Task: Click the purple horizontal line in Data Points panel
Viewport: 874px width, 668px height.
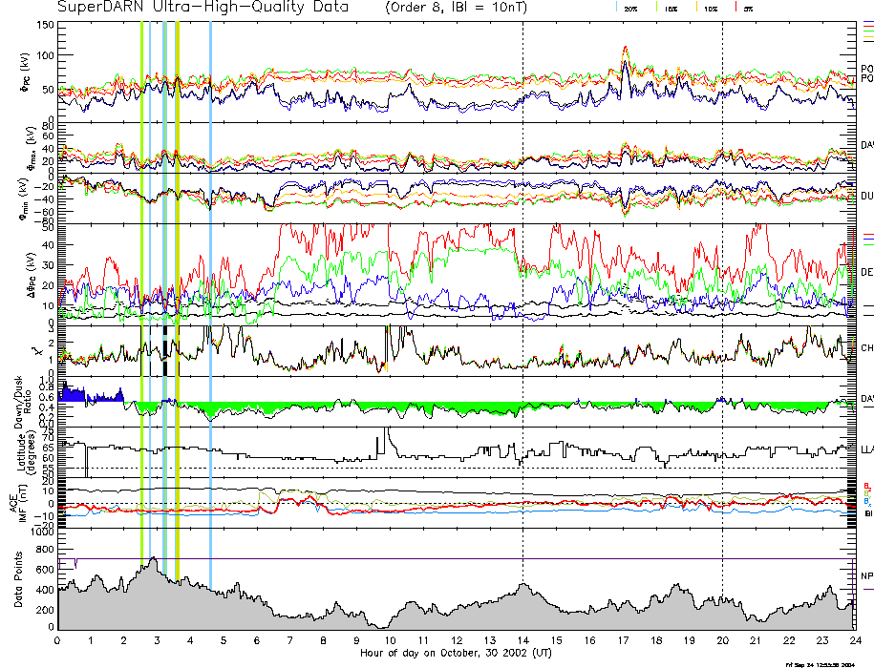Action: (458, 559)
